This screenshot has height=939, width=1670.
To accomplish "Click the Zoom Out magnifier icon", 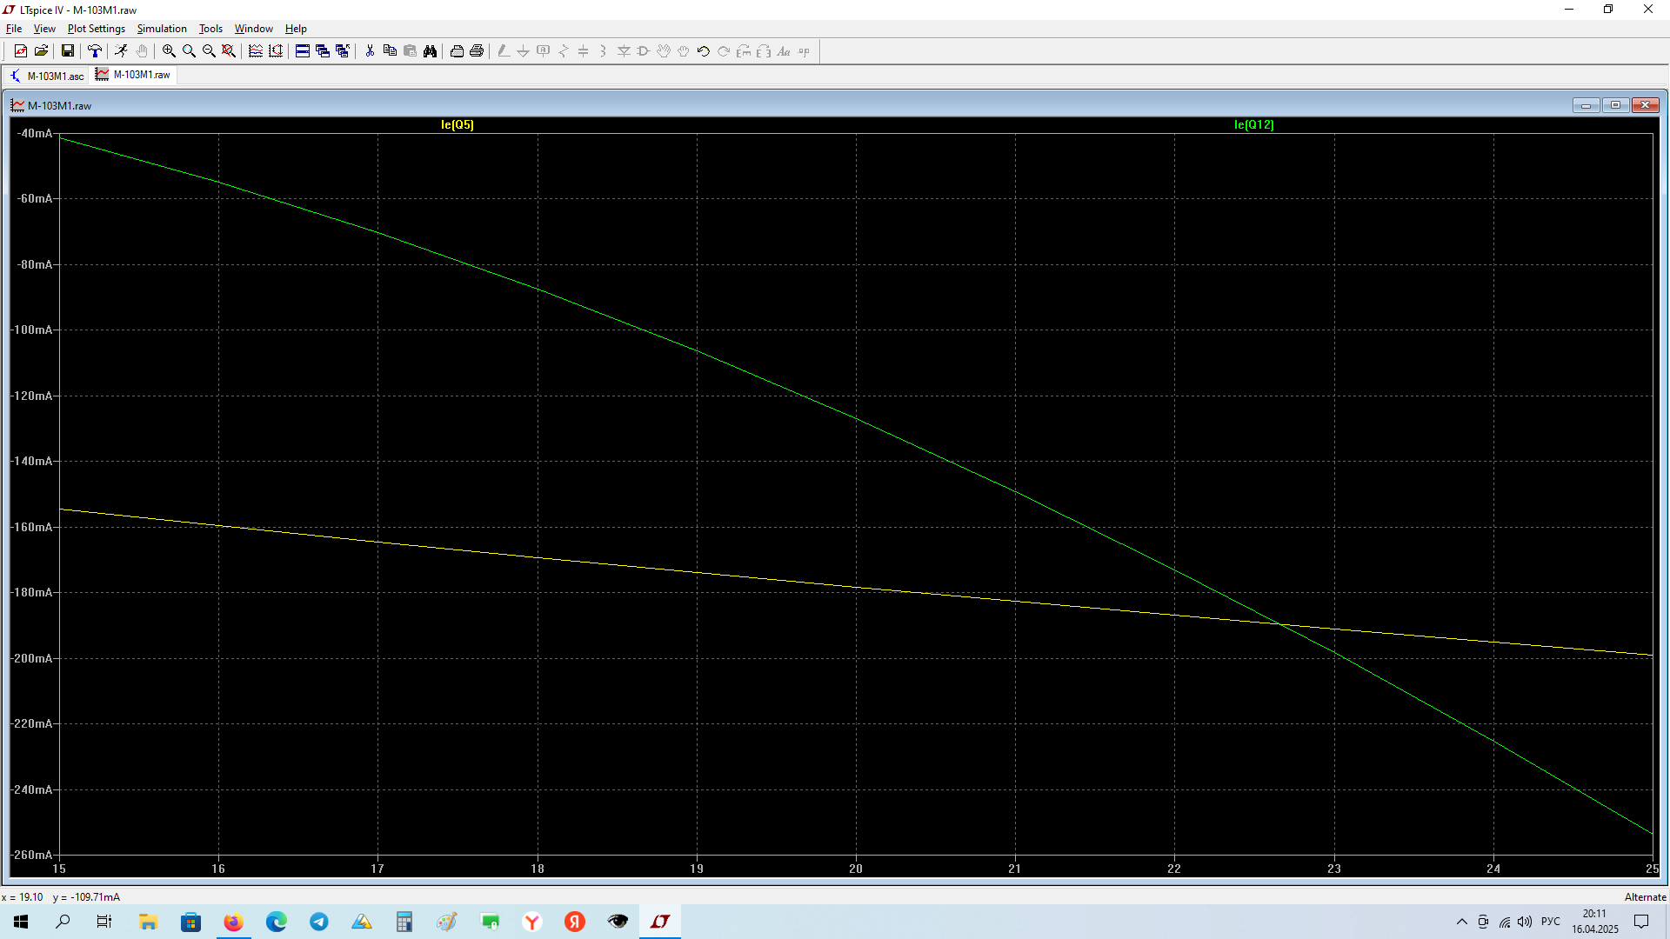I will 209,51.
